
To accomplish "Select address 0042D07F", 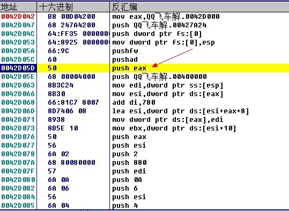I will click(x=18, y=171).
